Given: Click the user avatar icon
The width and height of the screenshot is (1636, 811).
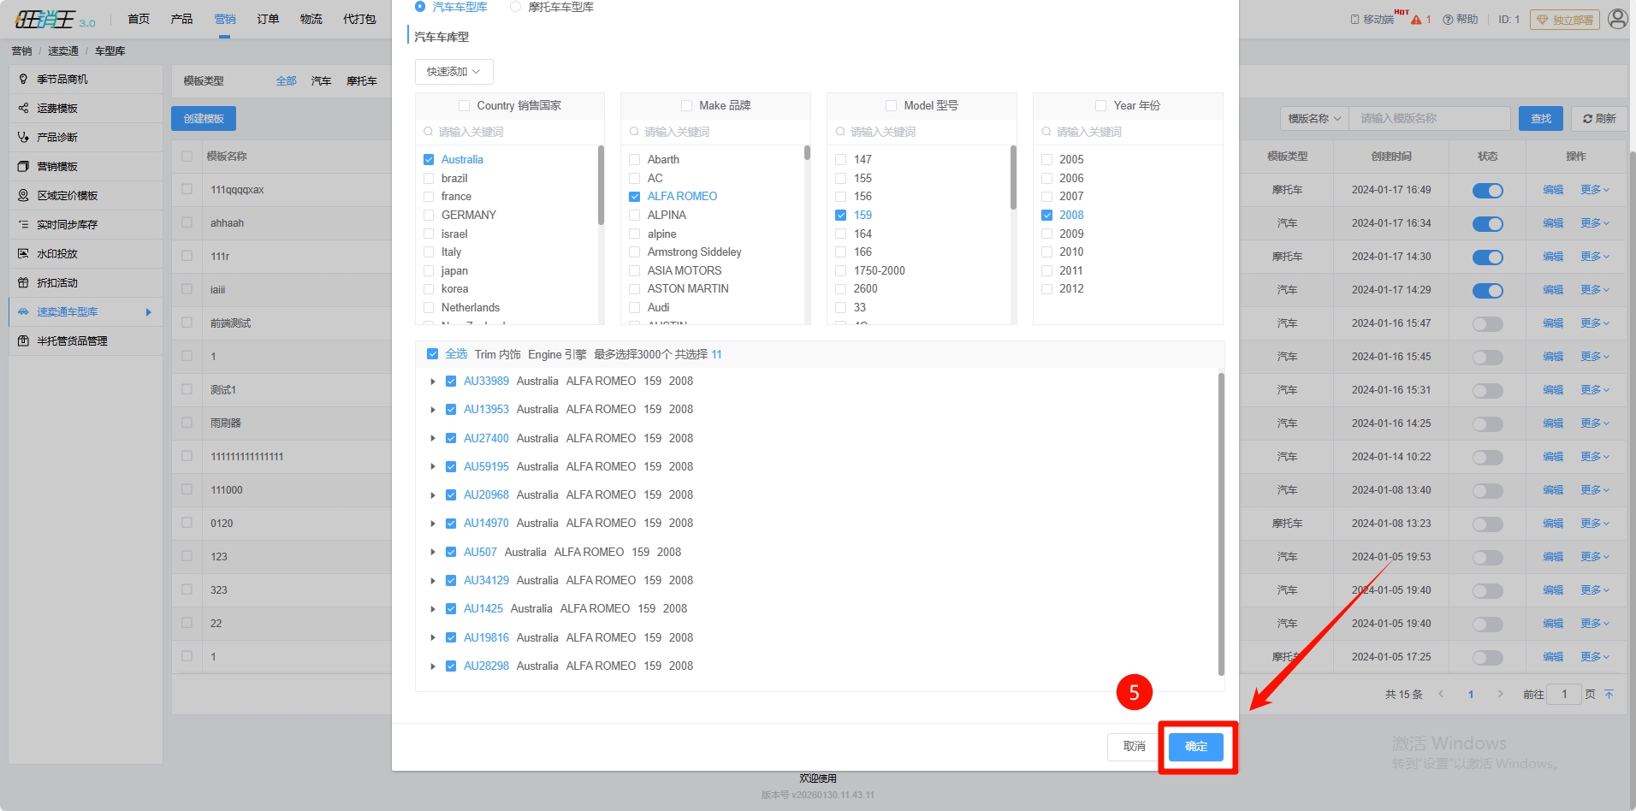Looking at the screenshot, I should (1617, 19).
